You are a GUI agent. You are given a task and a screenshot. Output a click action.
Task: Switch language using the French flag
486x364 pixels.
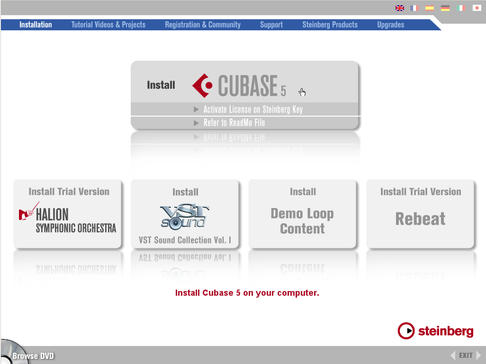point(414,8)
